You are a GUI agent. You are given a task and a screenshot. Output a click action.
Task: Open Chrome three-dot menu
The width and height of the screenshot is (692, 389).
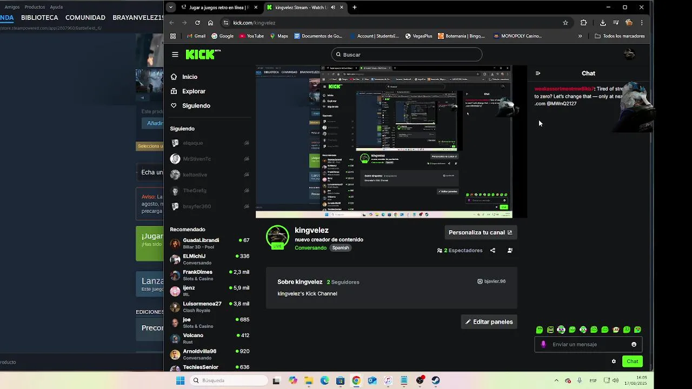642,23
